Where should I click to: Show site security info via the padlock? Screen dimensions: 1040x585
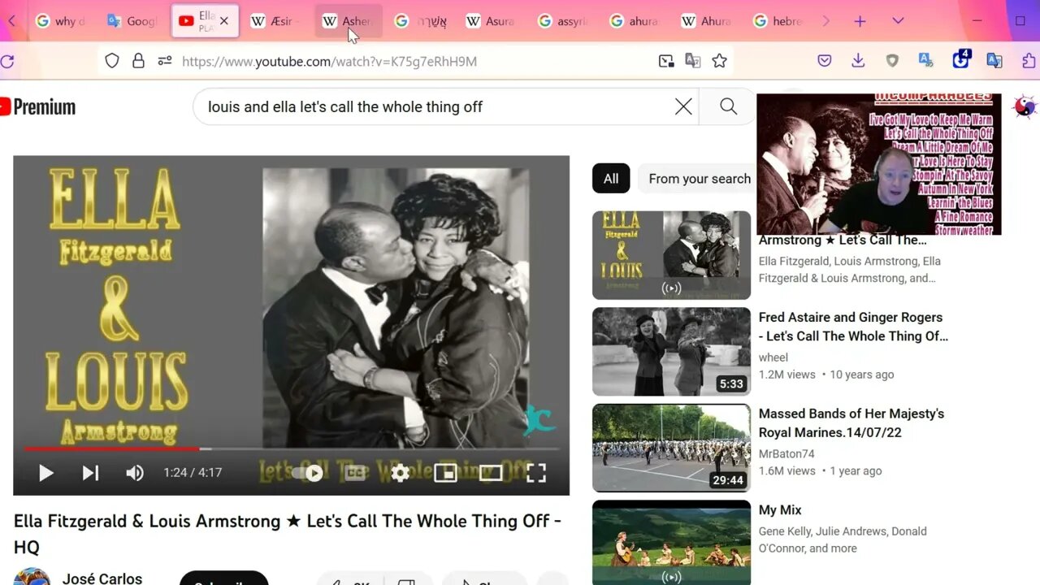tap(138, 61)
